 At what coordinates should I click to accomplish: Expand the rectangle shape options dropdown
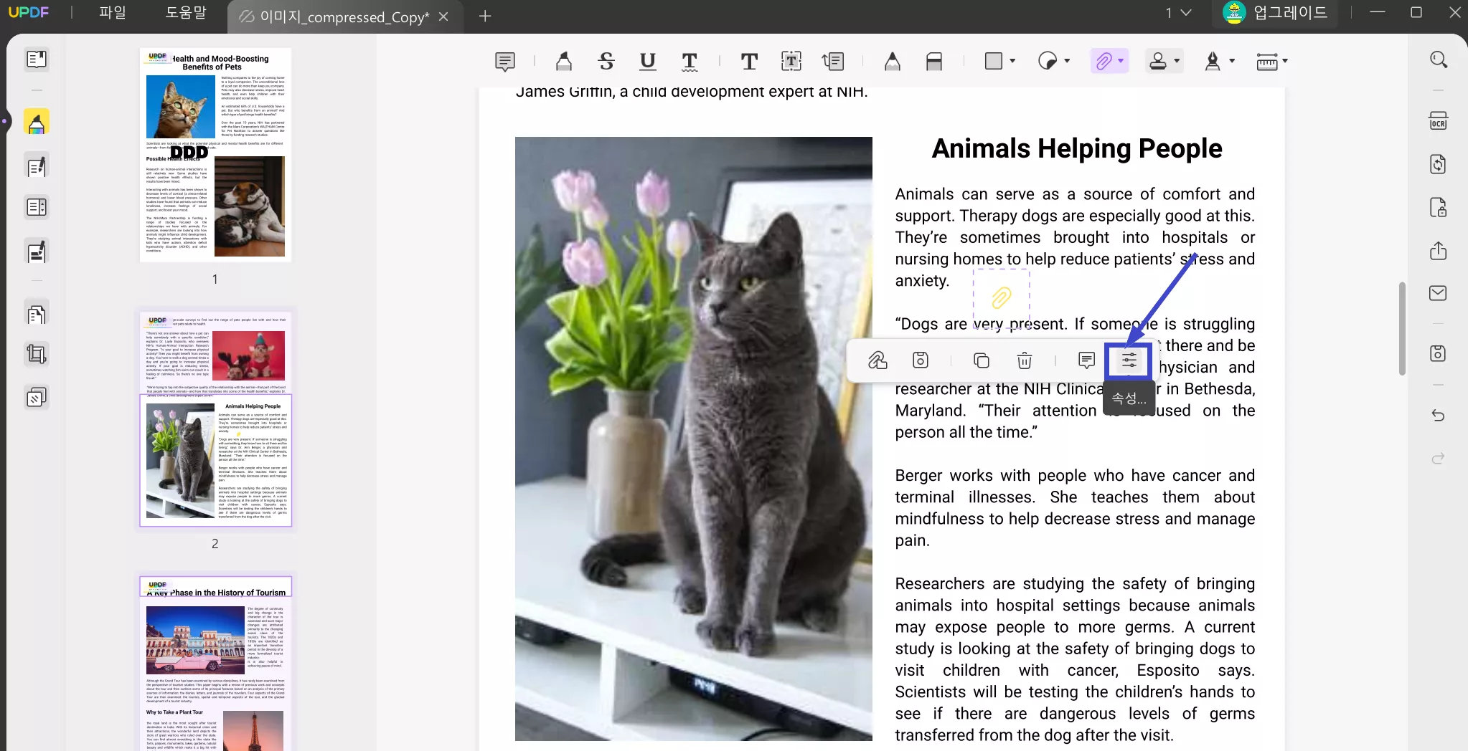[1012, 62]
